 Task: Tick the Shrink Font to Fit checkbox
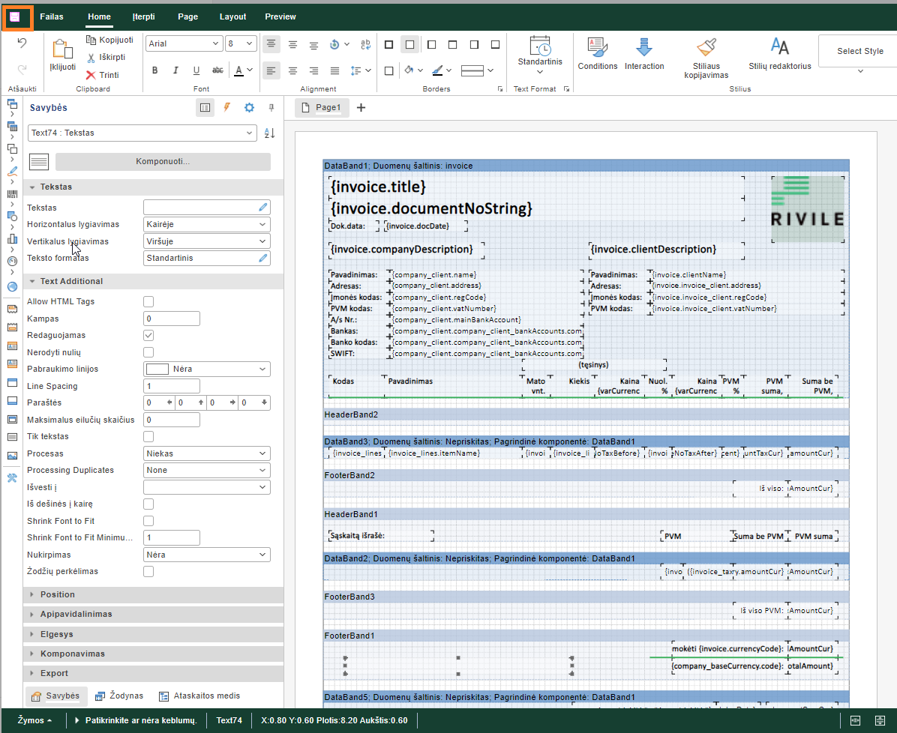148,521
